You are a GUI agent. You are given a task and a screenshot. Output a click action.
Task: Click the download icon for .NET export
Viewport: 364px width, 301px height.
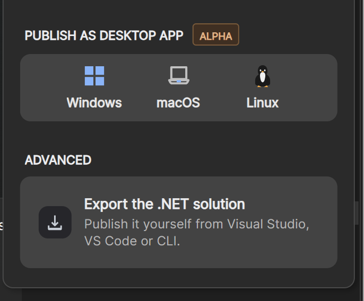(x=55, y=223)
